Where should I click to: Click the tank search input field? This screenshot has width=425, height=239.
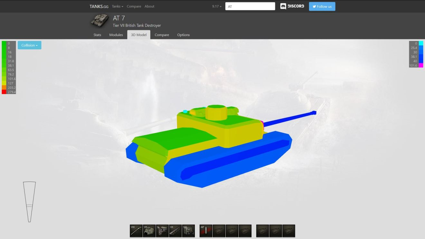[250, 6]
